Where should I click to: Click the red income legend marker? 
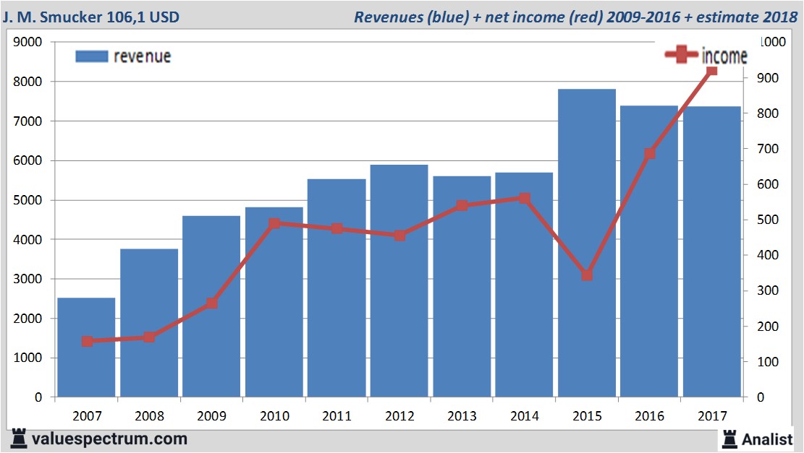681,54
